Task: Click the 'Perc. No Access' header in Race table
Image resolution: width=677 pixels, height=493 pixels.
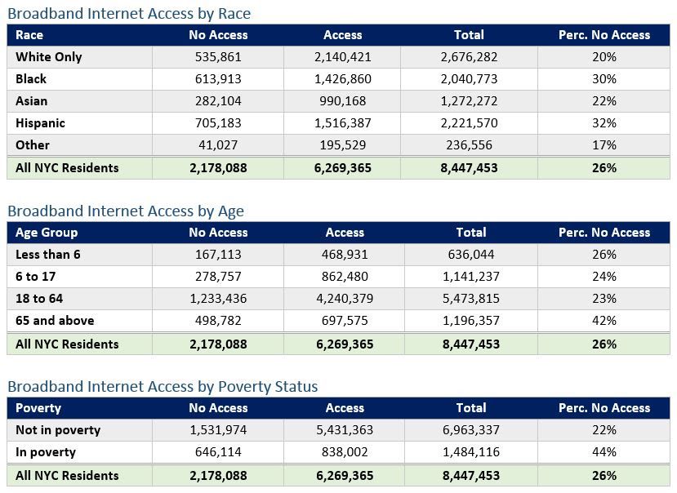Action: pos(604,35)
